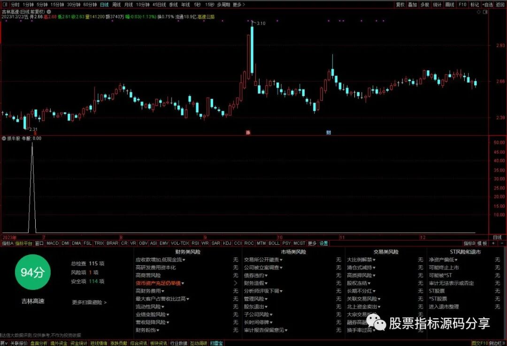This screenshot has width=507, height=346.
Task: Expand the 净资产偏低 item
Action: (443, 260)
